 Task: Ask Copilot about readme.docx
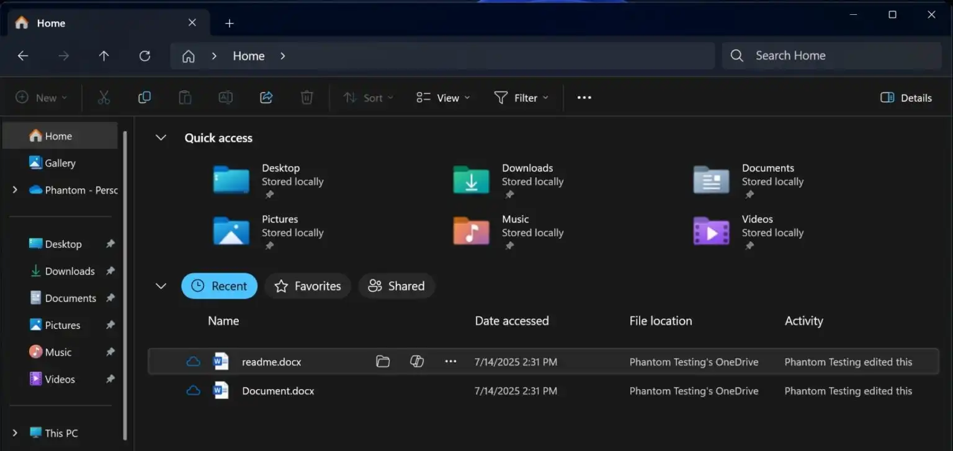pos(417,361)
